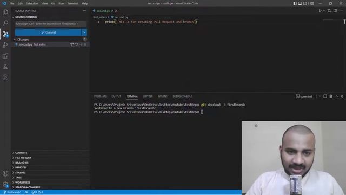This screenshot has width=346, height=195.
Task: Split the editor right
Action: pyautogui.click(x=335, y=11)
